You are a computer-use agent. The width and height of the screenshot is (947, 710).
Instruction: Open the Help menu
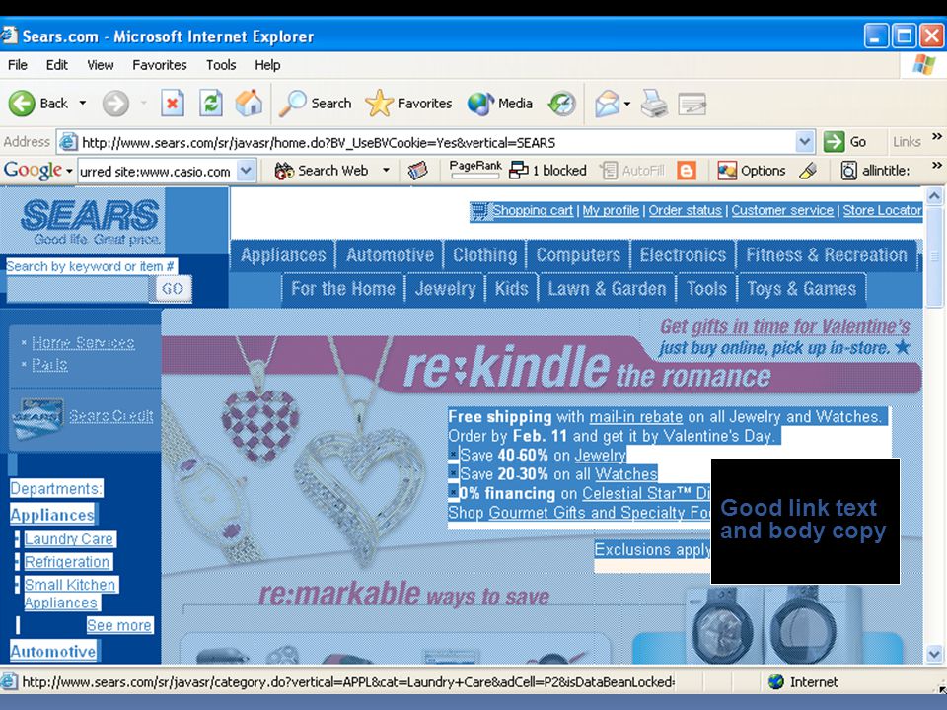267,65
